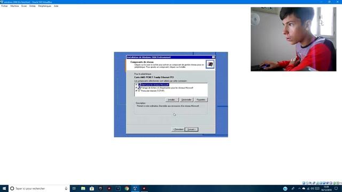The width and height of the screenshot is (342, 192).
Task: Click the touch keyboard tray icon
Action: click(317, 188)
